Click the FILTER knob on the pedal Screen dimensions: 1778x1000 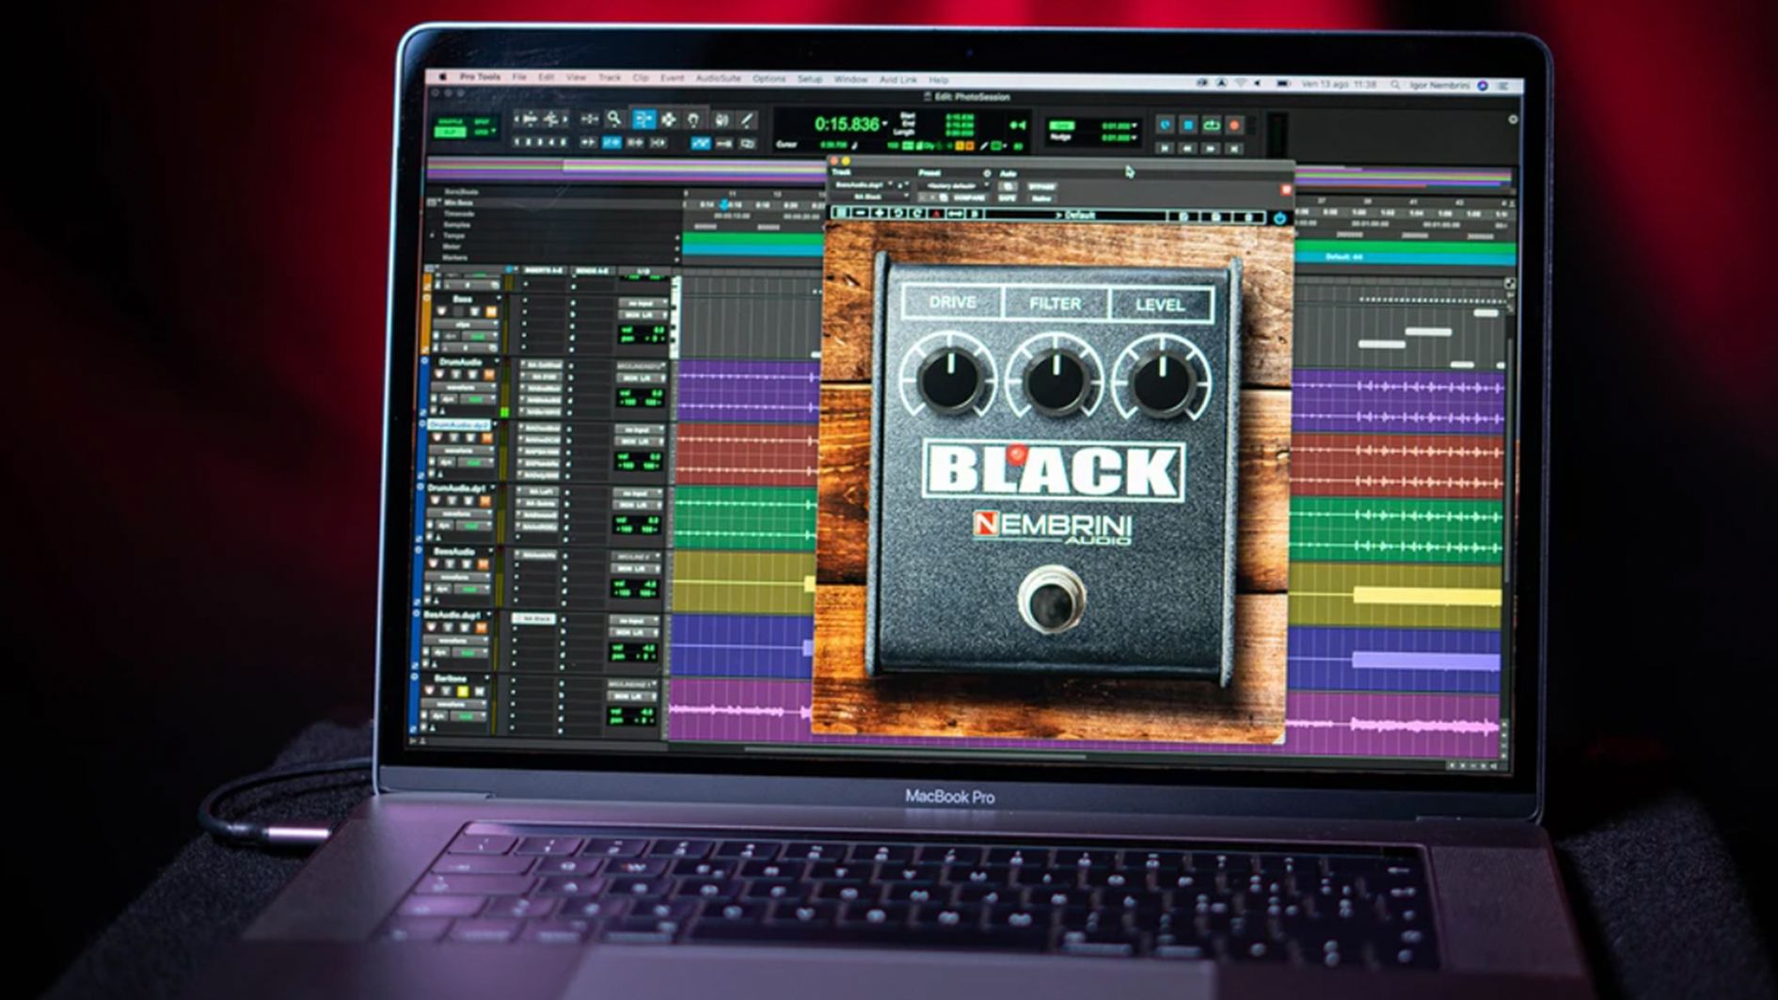point(1056,380)
